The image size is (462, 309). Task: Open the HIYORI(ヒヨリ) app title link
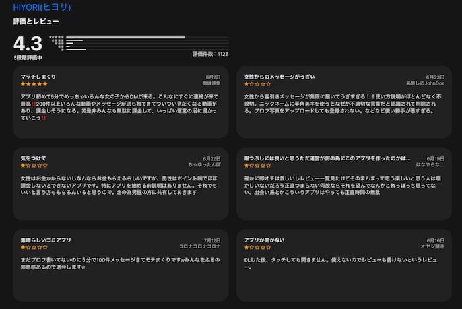click(x=42, y=7)
